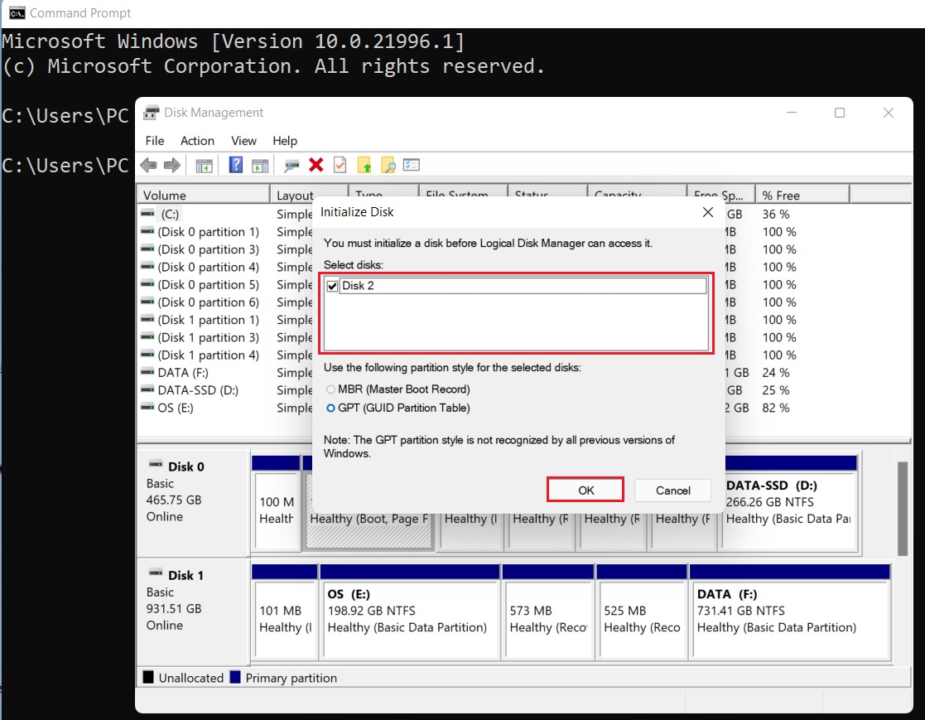The height and width of the screenshot is (720, 925).
Task: Open the File menu
Action: pos(155,141)
